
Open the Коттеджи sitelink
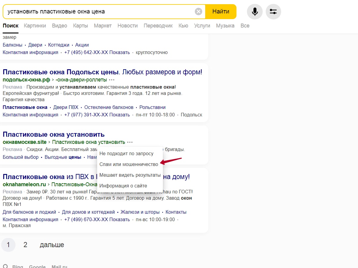tap(59, 45)
